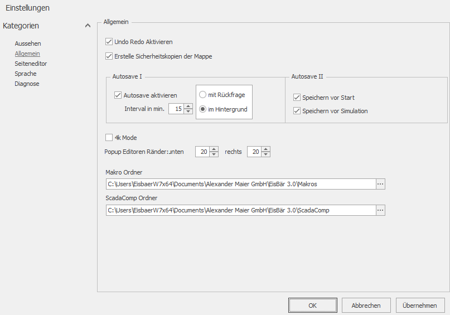Select the Allgemein category
Screen dimensions: 450x315
[x=27, y=54]
